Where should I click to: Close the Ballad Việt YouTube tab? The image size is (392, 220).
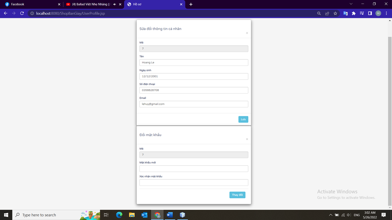[120, 4]
